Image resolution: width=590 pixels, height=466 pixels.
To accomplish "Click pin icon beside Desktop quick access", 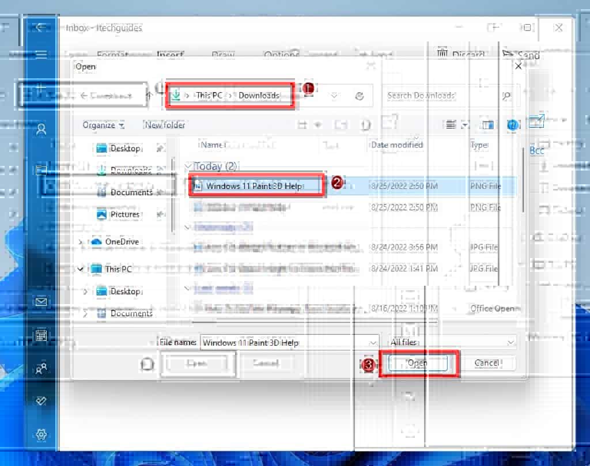I will pos(160,149).
